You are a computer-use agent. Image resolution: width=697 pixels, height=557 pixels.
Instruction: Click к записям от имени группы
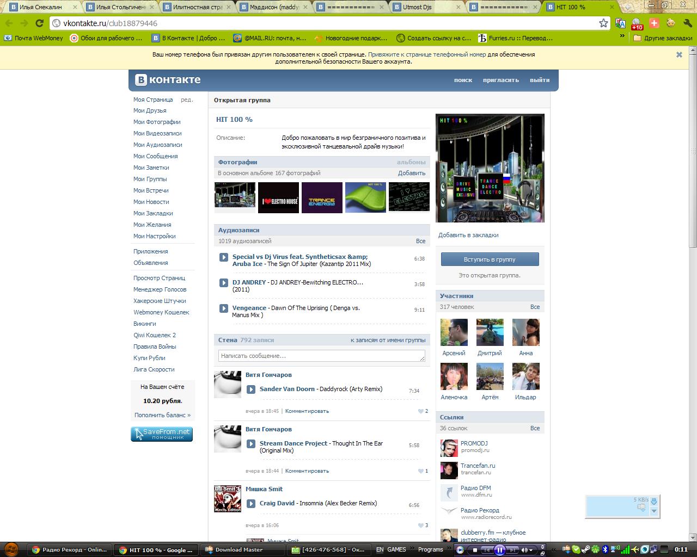pyautogui.click(x=388, y=340)
